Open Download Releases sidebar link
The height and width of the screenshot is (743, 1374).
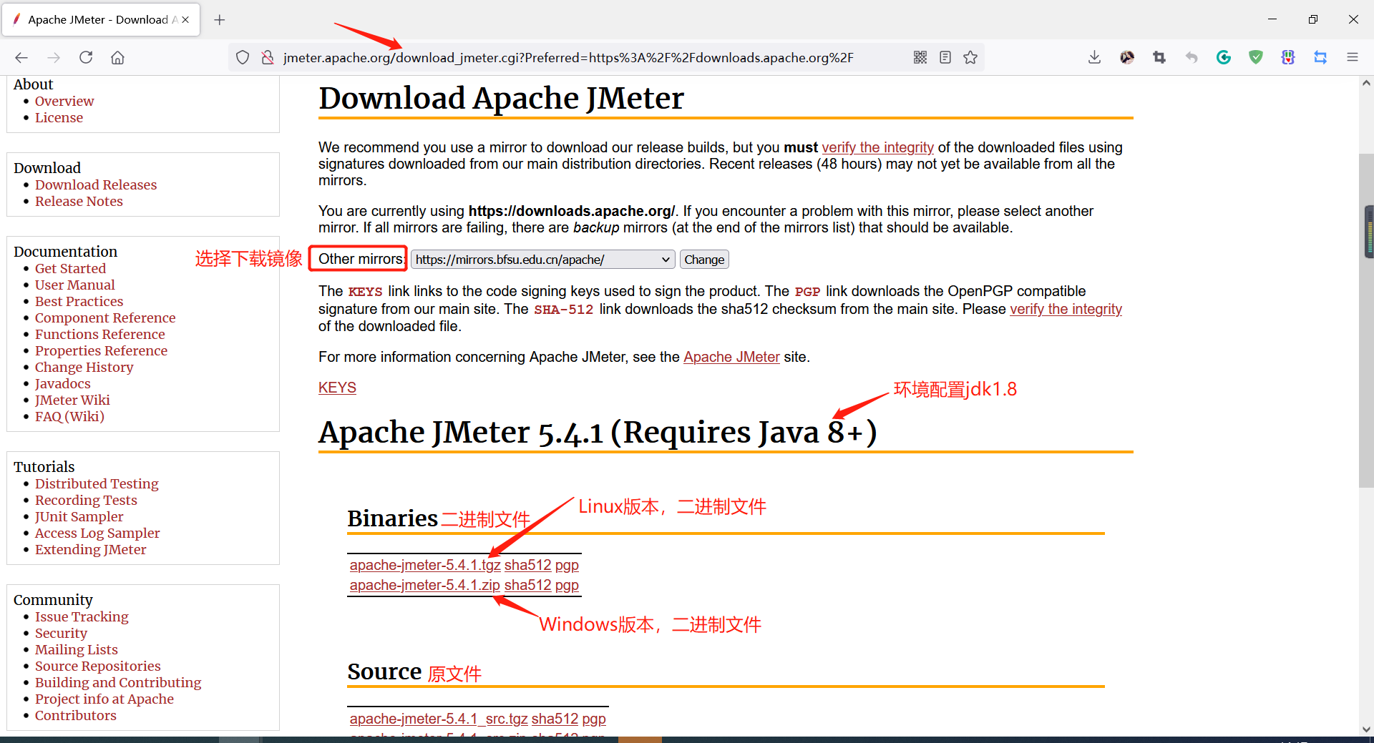[x=96, y=184]
